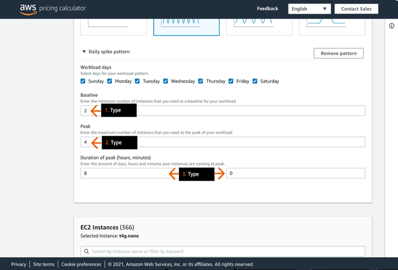Screen dimensions: 398x270
Task: Uncheck the Monday checkbox
Action: tap(110, 81)
